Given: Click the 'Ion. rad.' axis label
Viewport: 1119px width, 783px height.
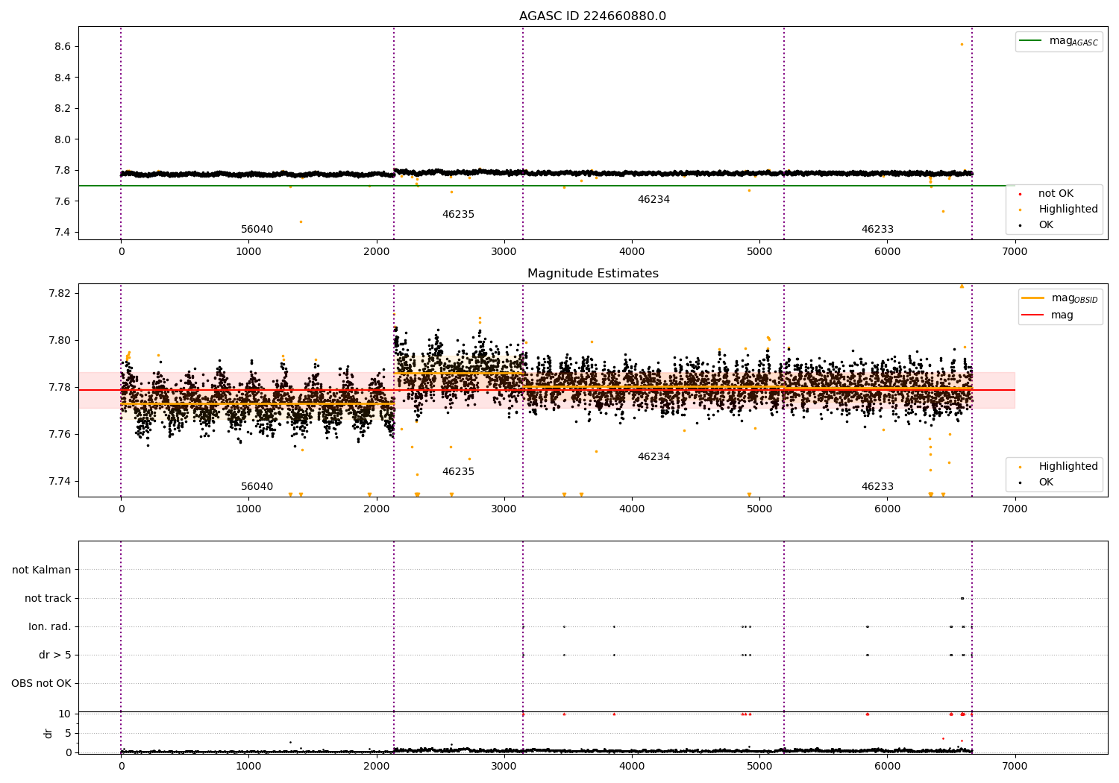Looking at the screenshot, I should 50,627.
